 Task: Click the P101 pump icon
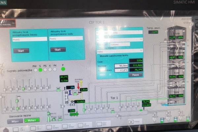74,114
